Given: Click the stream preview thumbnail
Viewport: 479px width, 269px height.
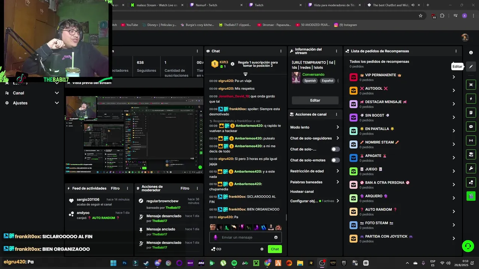Looking at the screenshot, I should [134, 135].
